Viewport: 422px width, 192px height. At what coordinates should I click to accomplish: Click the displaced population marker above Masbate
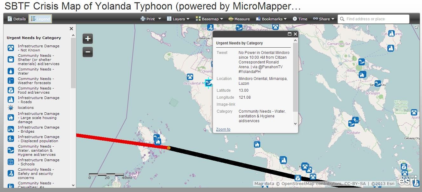point(355,120)
